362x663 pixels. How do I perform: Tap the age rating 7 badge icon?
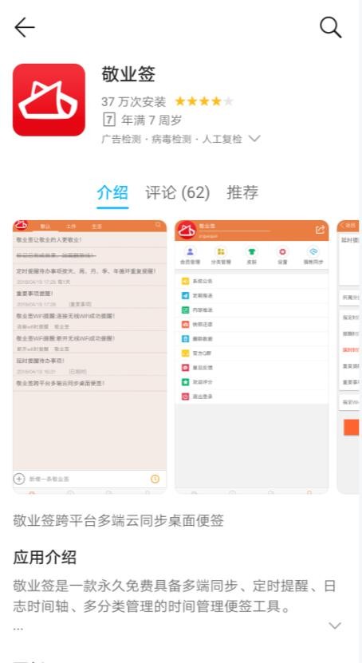(x=108, y=120)
